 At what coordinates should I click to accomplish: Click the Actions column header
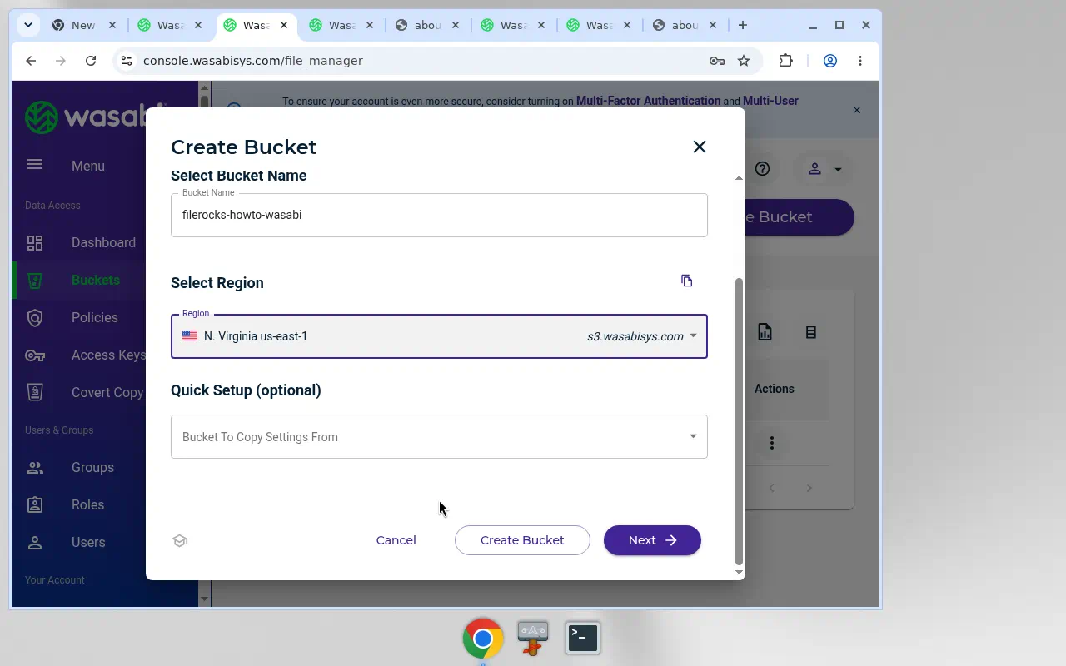click(775, 389)
